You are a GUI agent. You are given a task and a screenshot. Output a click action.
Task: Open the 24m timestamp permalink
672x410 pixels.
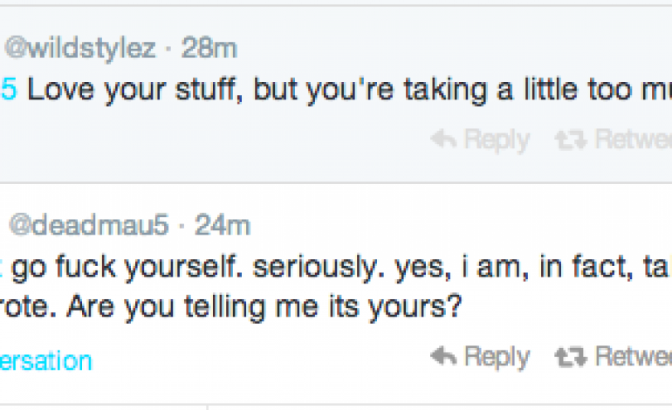[x=223, y=225]
